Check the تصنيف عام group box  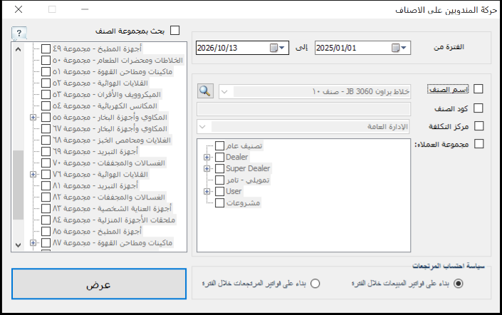coord(219,146)
